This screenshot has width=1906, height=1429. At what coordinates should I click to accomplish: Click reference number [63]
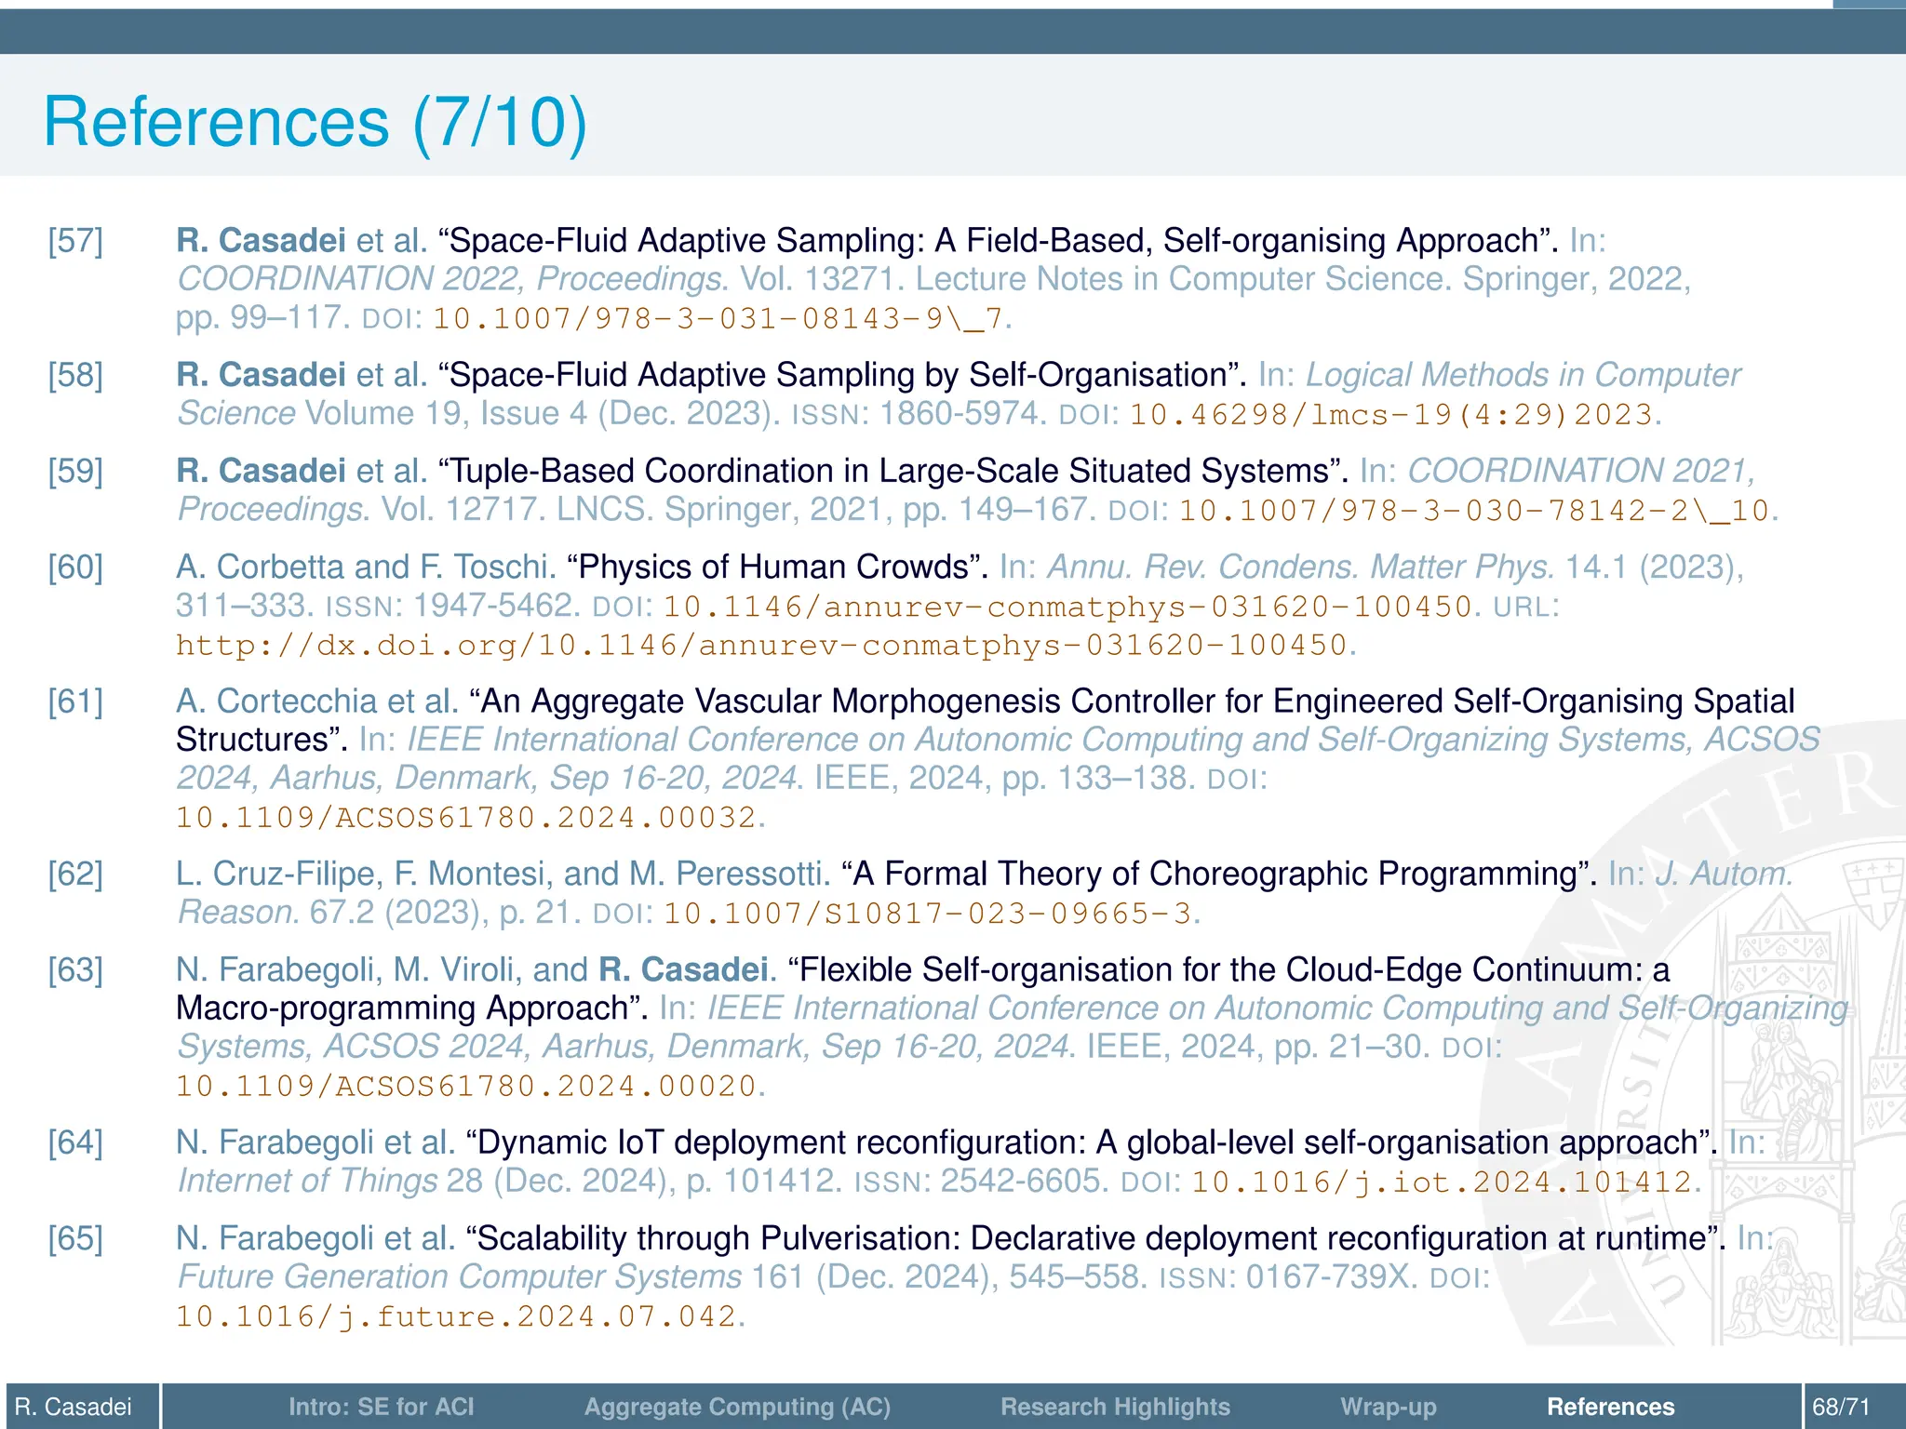[x=75, y=969]
